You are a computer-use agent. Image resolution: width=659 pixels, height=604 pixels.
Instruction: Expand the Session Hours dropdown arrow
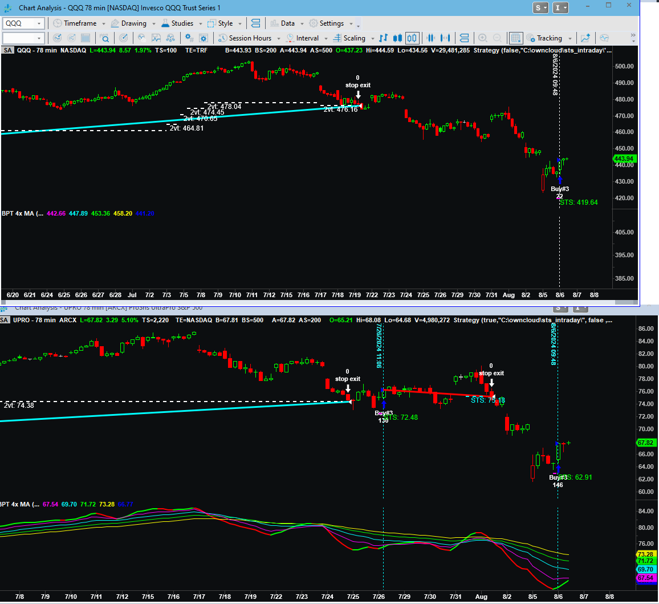point(278,39)
